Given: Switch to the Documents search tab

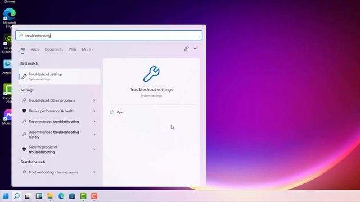Looking at the screenshot, I should point(54,49).
